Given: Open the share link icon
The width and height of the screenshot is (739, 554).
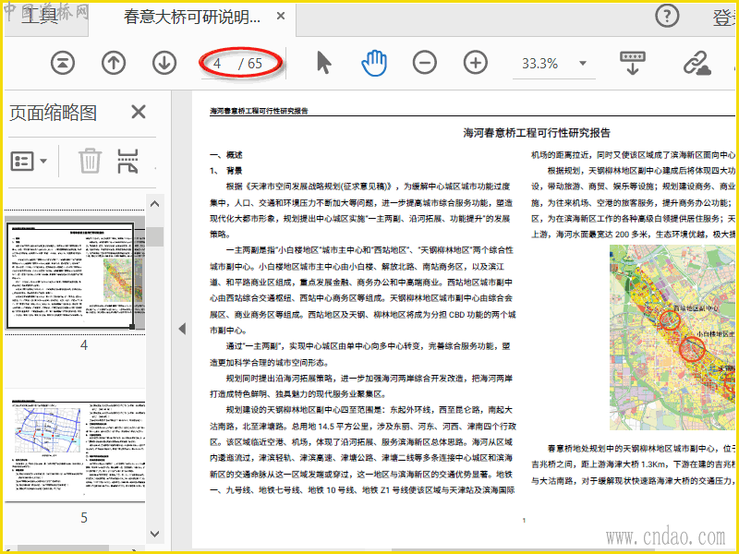Looking at the screenshot, I should [x=696, y=63].
